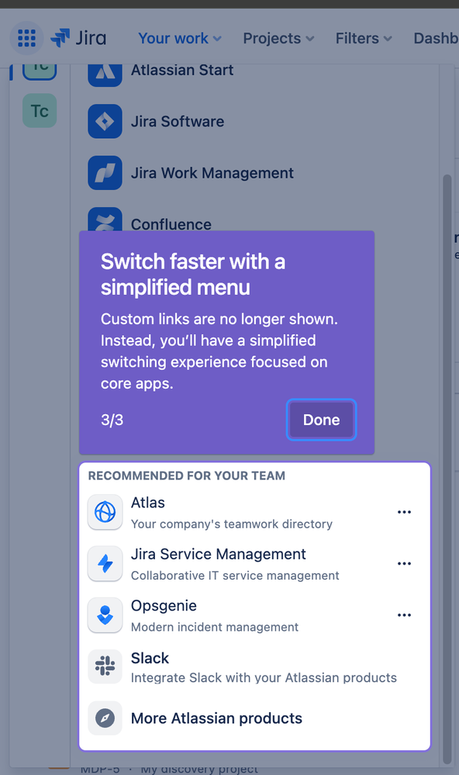Click the 3/3 step indicator text

click(112, 420)
